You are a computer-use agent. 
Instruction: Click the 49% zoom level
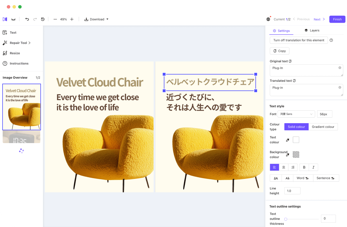pos(63,19)
